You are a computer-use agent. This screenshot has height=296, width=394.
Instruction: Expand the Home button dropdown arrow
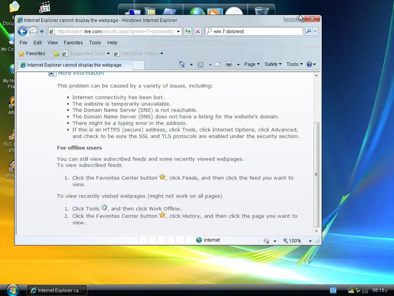click(x=191, y=65)
